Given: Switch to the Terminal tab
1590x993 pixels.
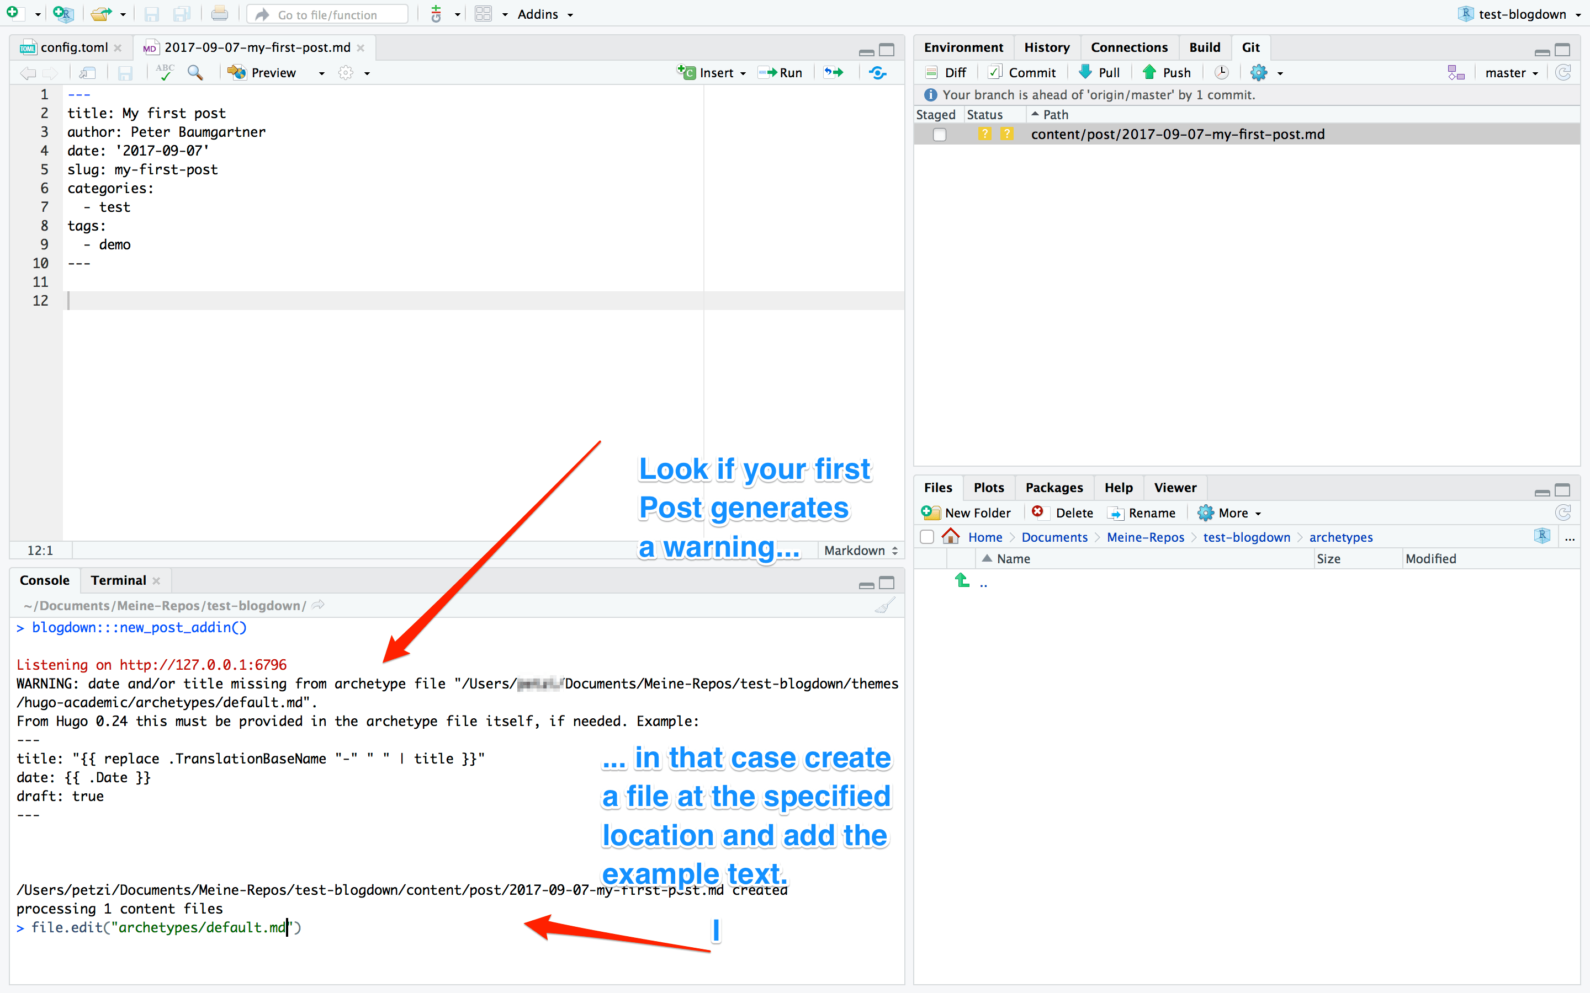Looking at the screenshot, I should (x=118, y=580).
